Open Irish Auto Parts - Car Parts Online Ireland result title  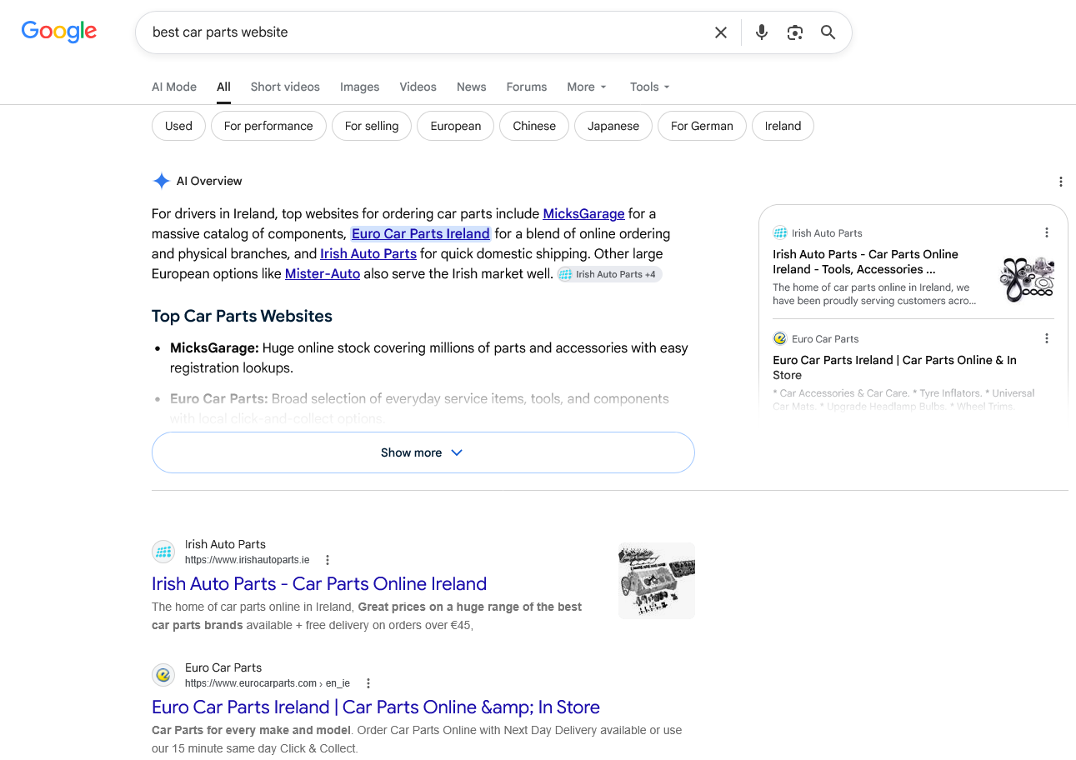(x=319, y=583)
